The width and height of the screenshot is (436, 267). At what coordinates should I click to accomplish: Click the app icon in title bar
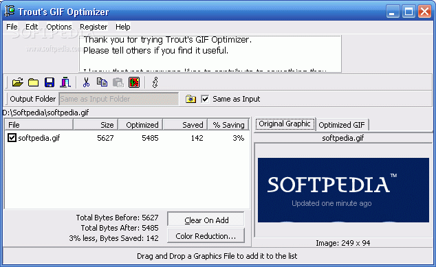click(10, 11)
